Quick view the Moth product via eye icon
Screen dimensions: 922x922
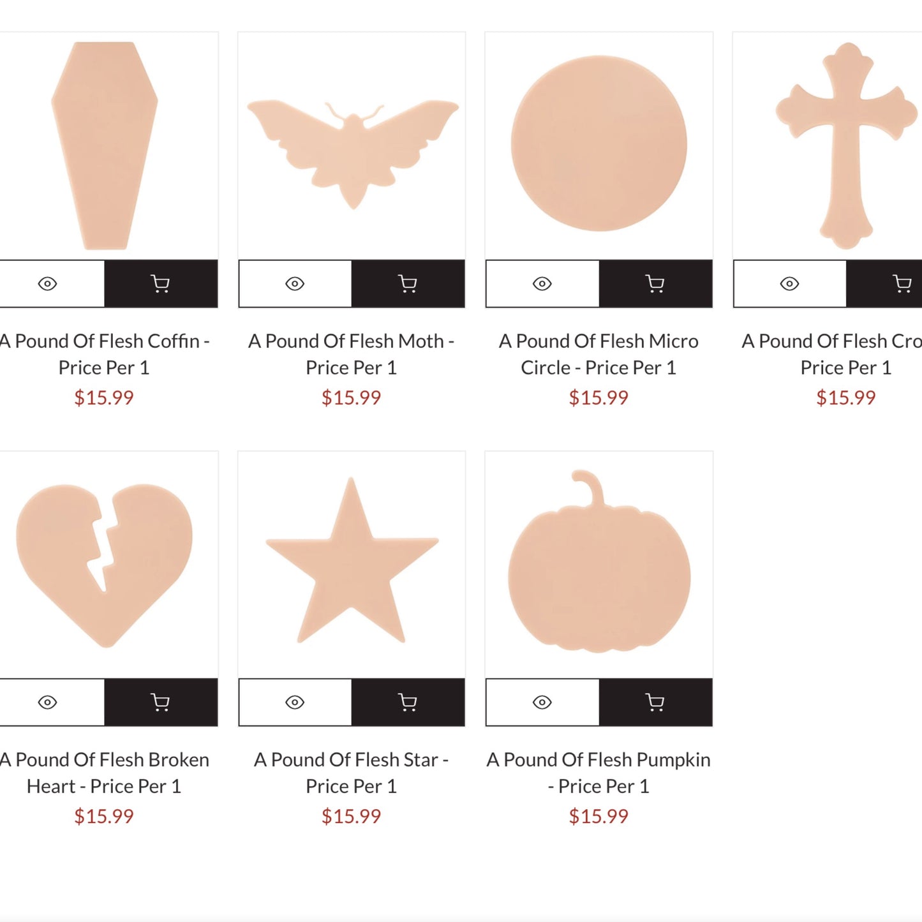295,283
